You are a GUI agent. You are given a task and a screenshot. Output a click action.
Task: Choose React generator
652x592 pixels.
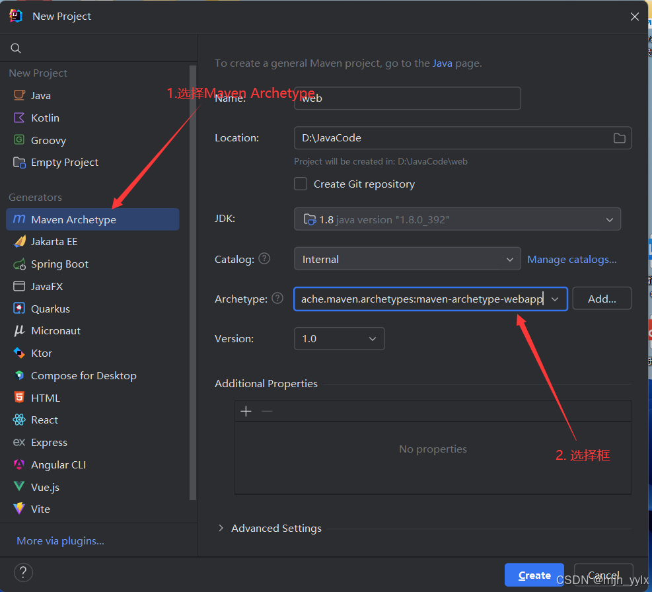click(x=92, y=420)
